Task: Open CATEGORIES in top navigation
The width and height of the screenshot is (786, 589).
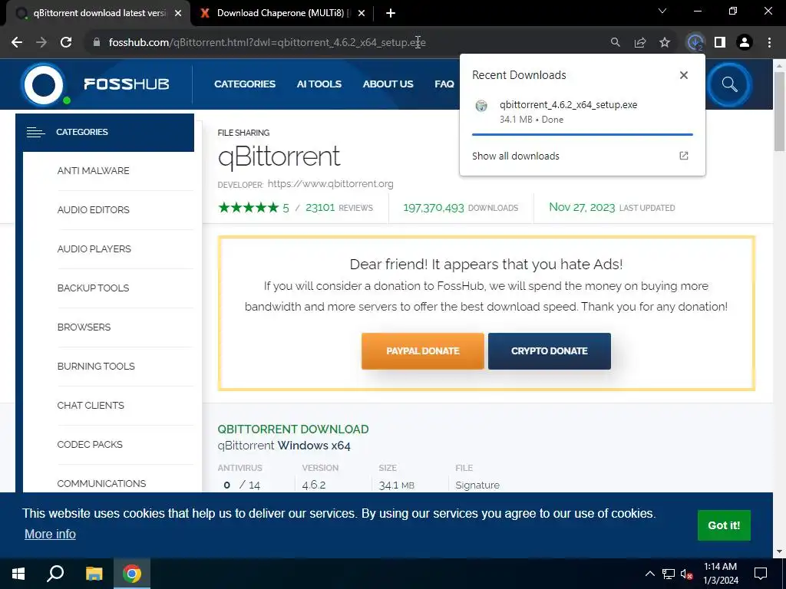Action: pyautogui.click(x=245, y=84)
